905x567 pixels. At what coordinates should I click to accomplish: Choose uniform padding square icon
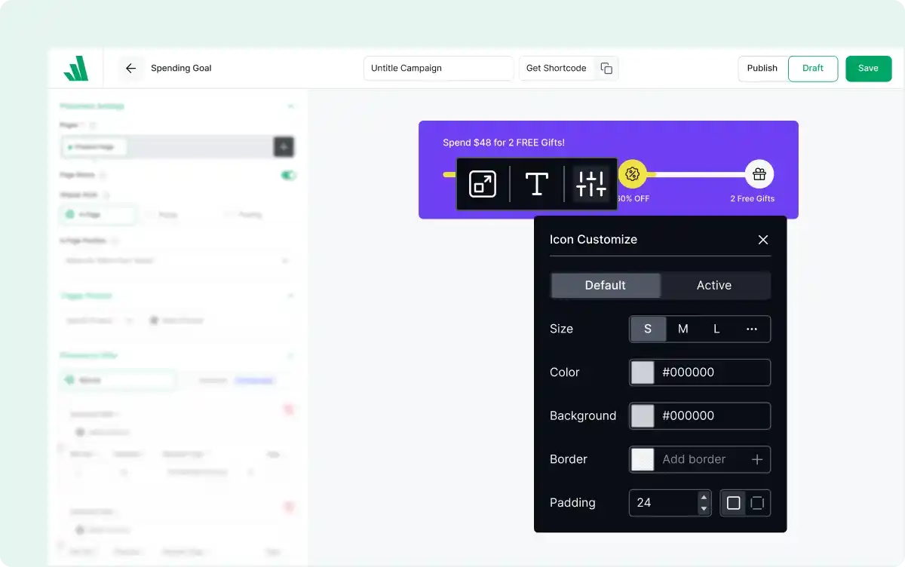click(x=733, y=503)
